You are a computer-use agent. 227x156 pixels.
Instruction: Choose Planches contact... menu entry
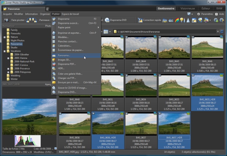(76, 41)
